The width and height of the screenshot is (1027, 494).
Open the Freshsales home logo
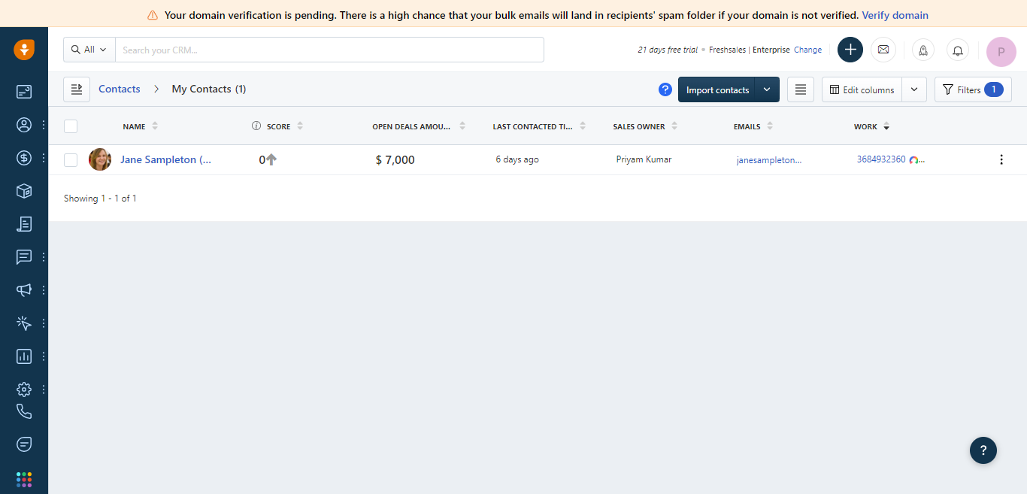(24, 50)
